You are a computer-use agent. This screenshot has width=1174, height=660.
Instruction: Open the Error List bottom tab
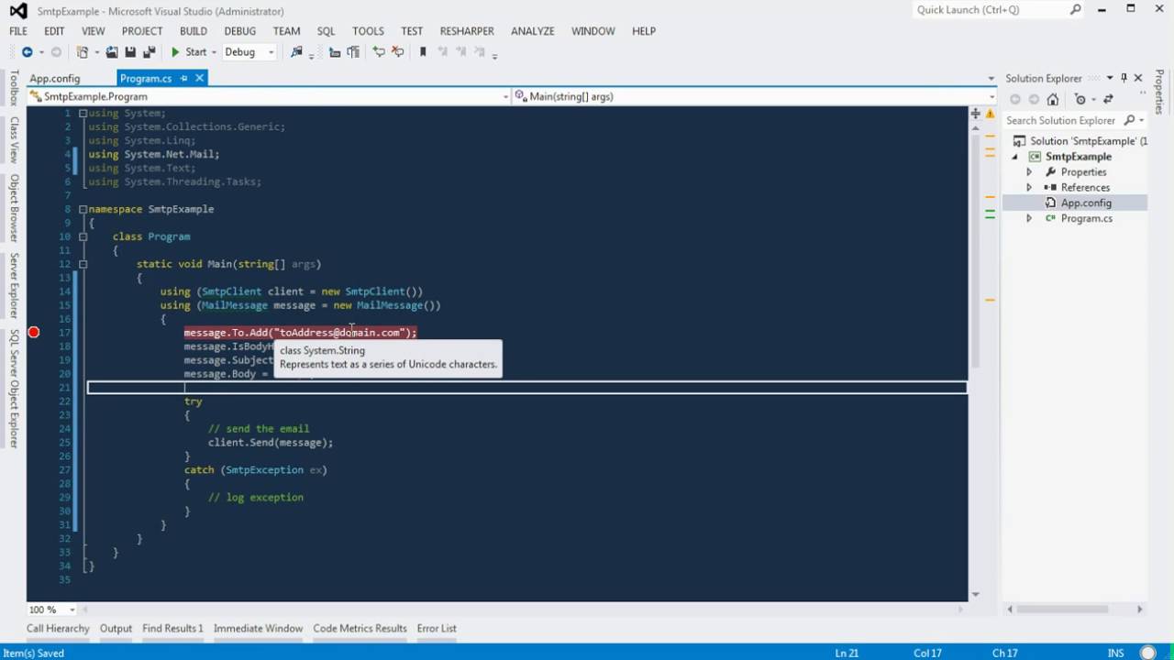[x=437, y=628]
